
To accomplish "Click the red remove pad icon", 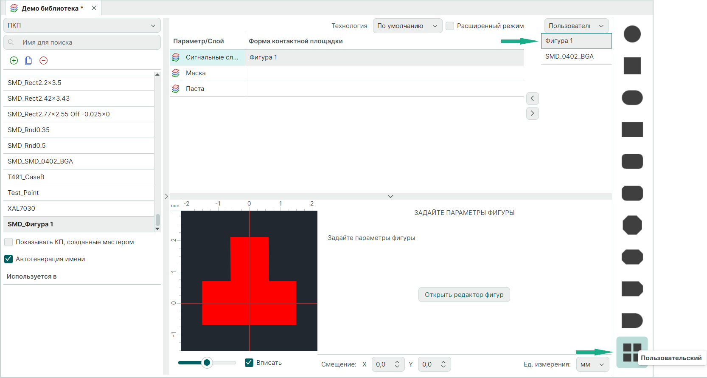I will click(x=43, y=61).
